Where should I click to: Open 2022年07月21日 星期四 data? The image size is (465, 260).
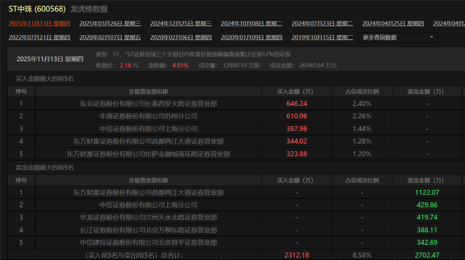click(40, 37)
